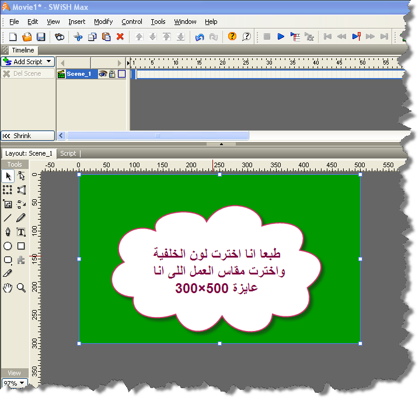The image size is (419, 398).
Task: Pick the Ellipse tool
Action: [x=8, y=246]
